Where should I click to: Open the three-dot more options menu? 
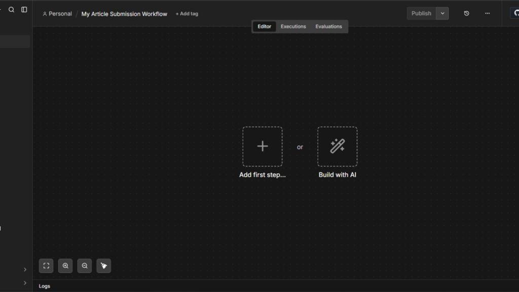tap(487, 14)
